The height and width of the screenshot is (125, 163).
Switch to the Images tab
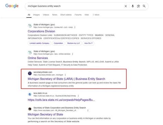tap(36, 15)
